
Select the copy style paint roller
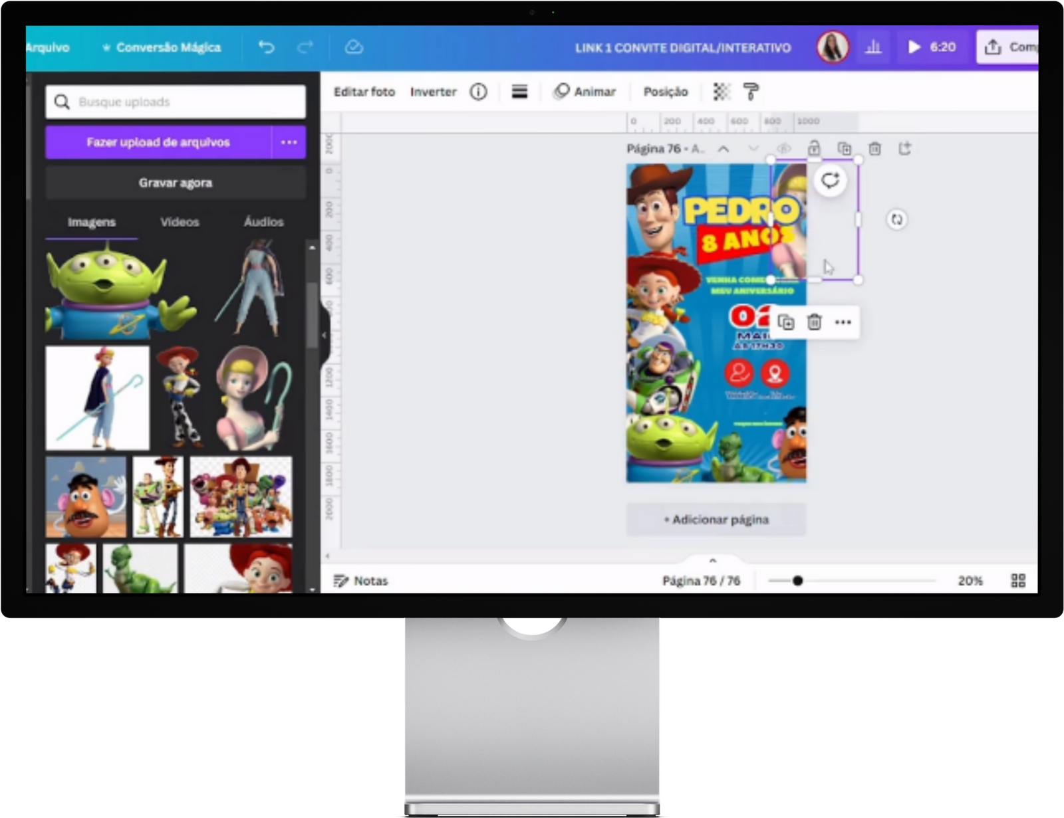(751, 92)
